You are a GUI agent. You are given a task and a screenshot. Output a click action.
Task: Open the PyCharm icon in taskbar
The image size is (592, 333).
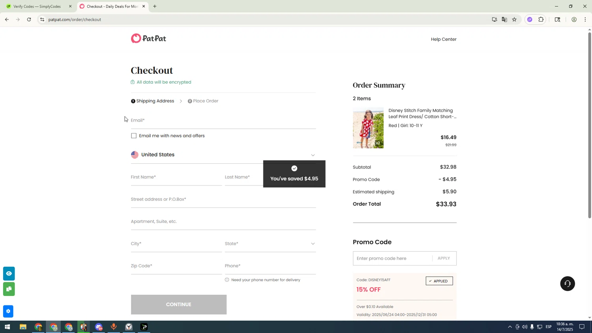[x=144, y=327]
